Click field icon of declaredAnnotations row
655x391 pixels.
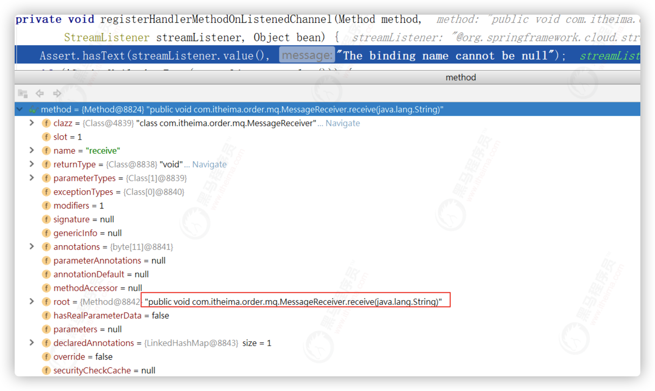[x=46, y=343]
